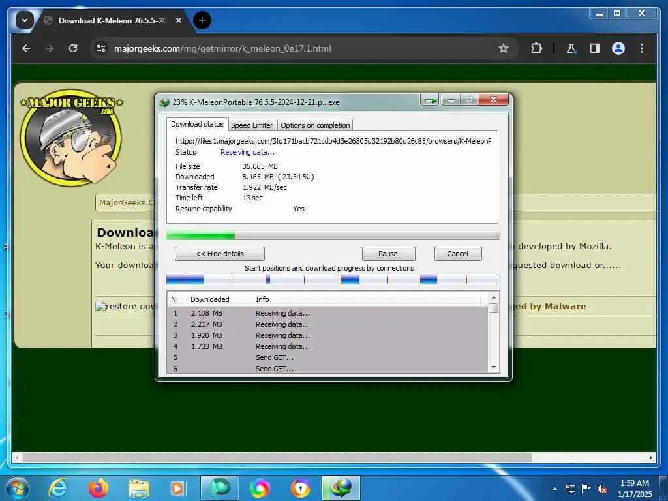Viewport: 668px width, 501px height.
Task: Switch to Internet Download Manager on taskbar
Action: click(341, 488)
